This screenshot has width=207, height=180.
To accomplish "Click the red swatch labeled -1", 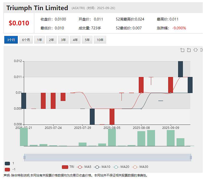I will [7, 169].
